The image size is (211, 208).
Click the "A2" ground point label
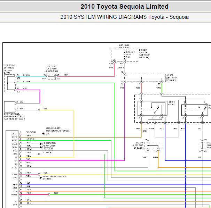click(x=47, y=134)
